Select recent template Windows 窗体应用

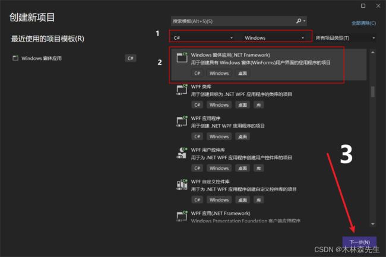pos(74,58)
